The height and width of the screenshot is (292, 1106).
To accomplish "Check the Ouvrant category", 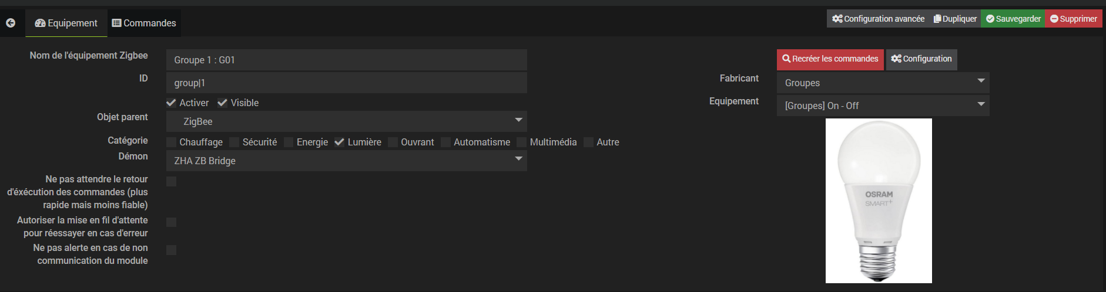I will 393,142.
